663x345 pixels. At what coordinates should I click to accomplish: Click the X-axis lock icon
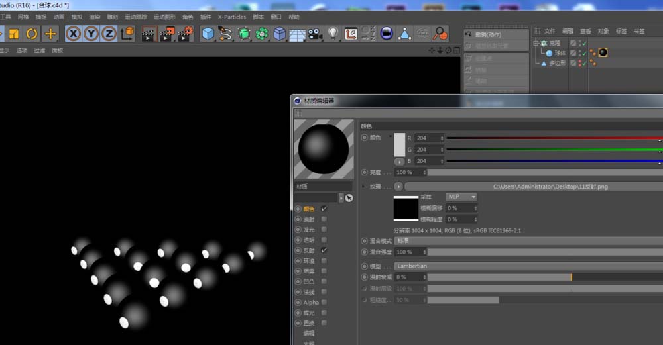[73, 34]
